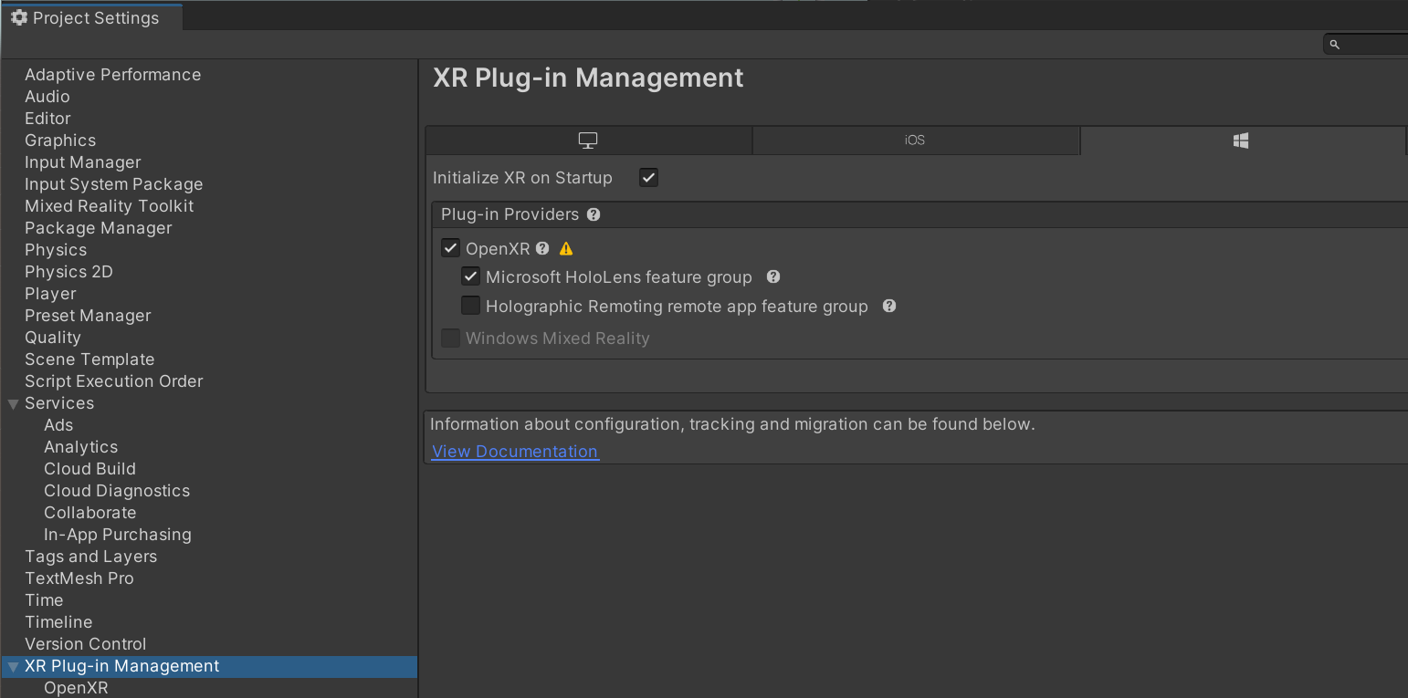The width and height of the screenshot is (1408, 698).
Task: Select Version Control settings
Action: tap(86, 644)
